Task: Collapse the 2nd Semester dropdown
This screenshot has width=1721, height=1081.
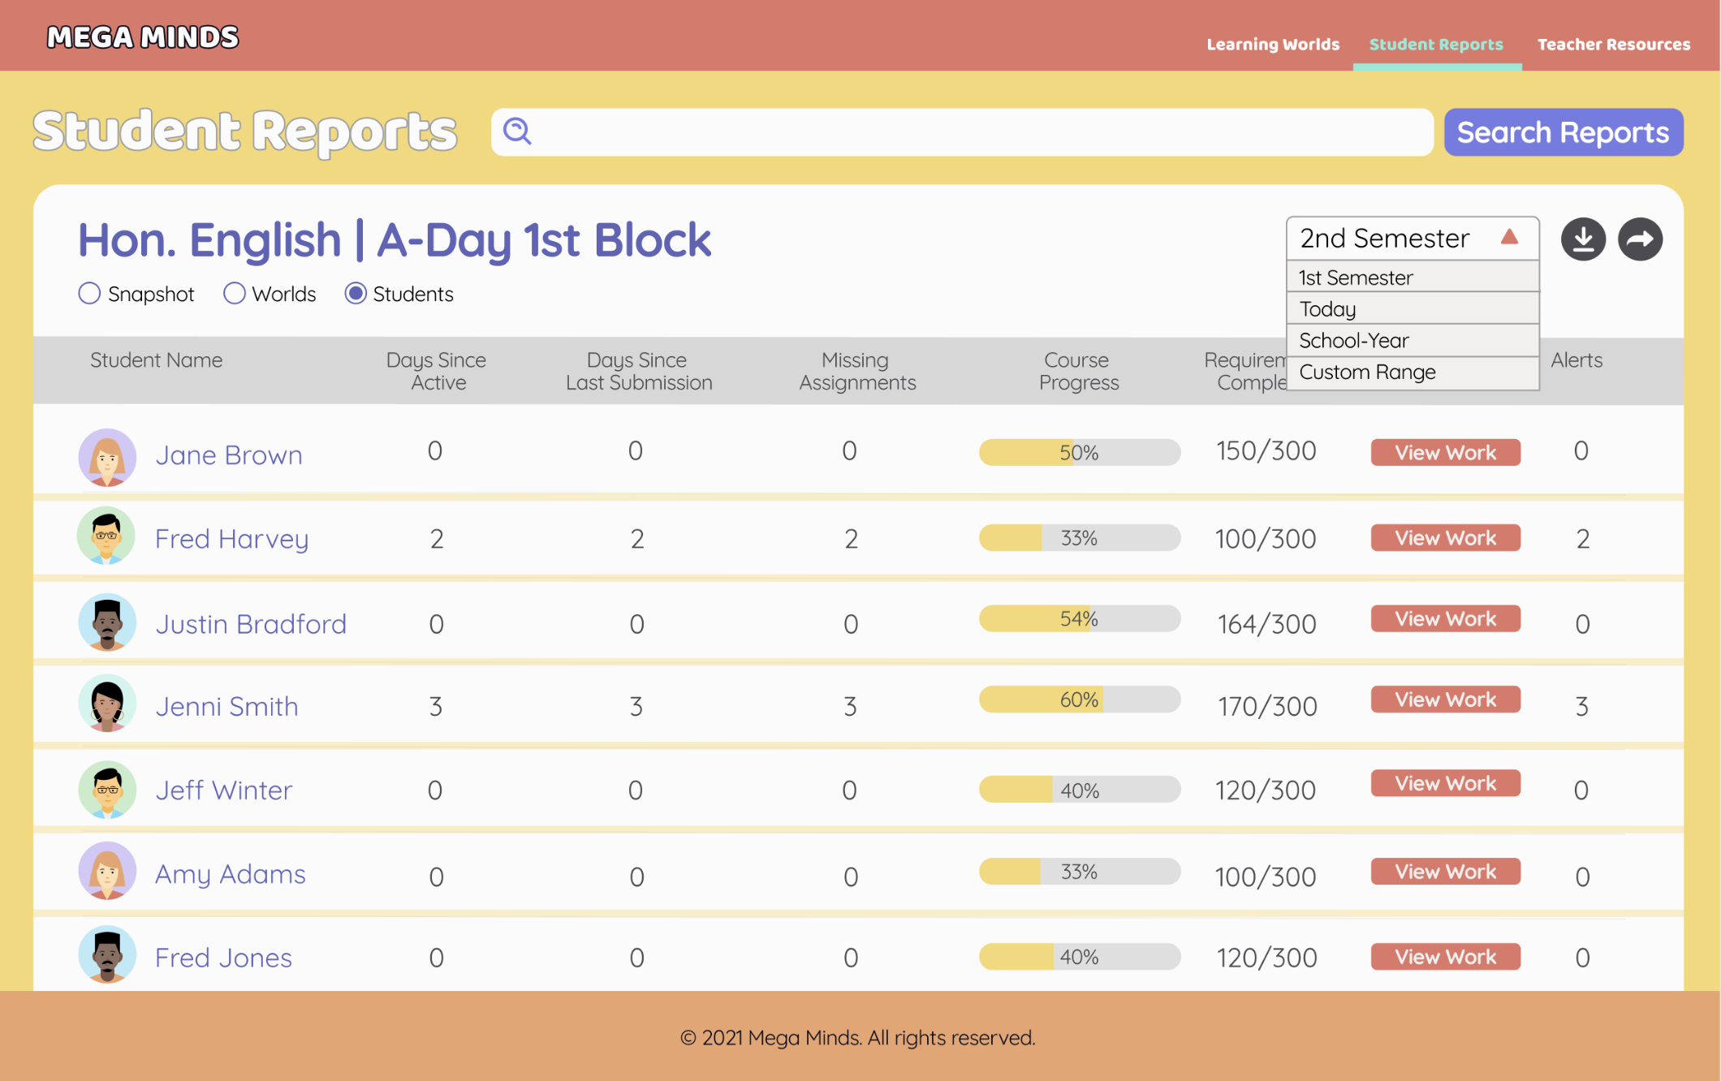Action: click(1509, 238)
